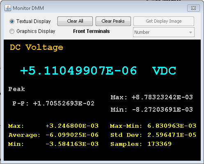Viewport: 204px width, 164px height.
Task: Click the main reading +5.11049907E-06
Action: (78, 70)
